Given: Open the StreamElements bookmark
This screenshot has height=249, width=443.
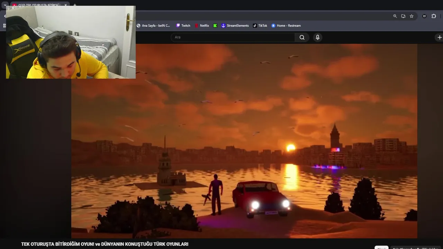Looking at the screenshot, I should coord(235,26).
